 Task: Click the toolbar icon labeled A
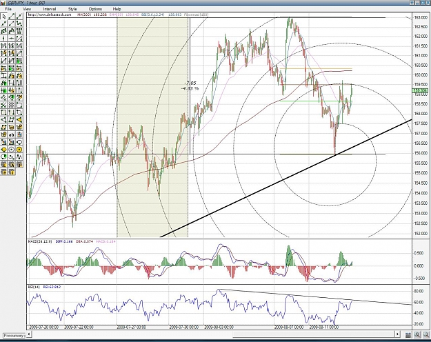11,164
